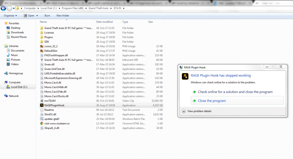Choose Check online for a solution option

coord(235,92)
